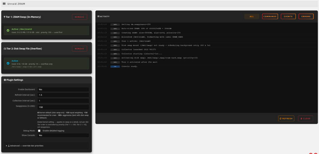Open the Show Console dropdown

pyautogui.click(x=63, y=135)
